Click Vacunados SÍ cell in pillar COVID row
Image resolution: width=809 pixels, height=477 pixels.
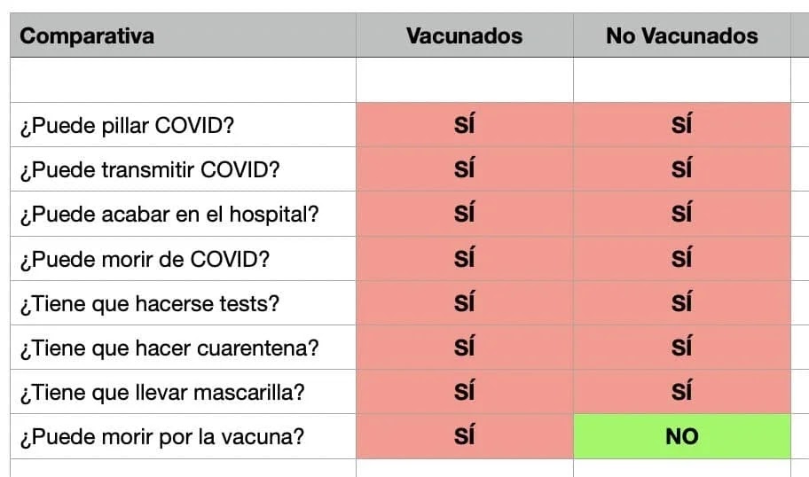pyautogui.click(x=464, y=125)
